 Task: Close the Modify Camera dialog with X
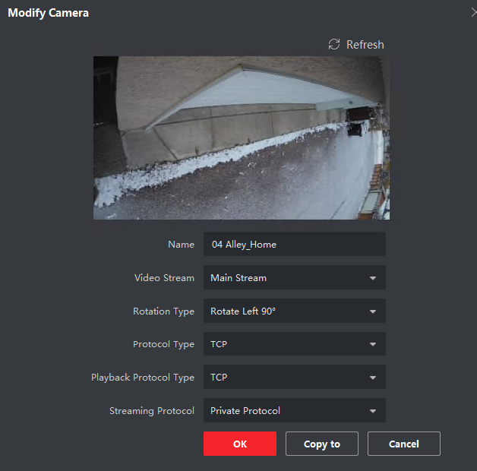pos(474,13)
